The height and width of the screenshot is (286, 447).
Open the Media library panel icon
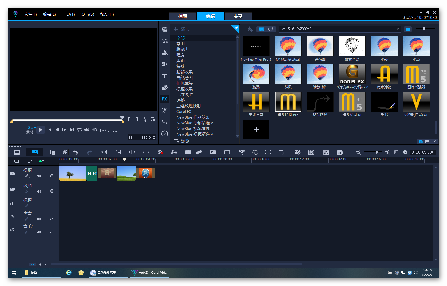(x=165, y=30)
